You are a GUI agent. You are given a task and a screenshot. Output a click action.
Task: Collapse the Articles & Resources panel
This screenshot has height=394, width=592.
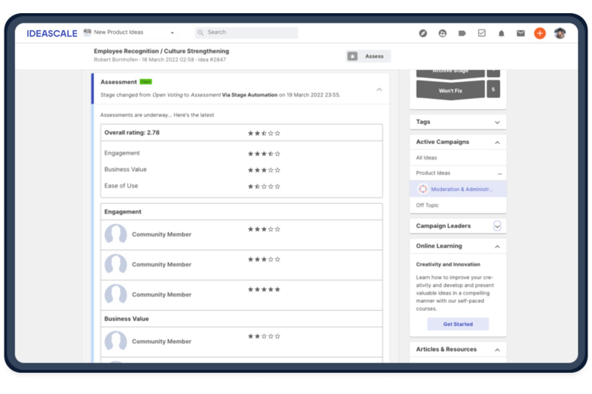click(x=497, y=350)
